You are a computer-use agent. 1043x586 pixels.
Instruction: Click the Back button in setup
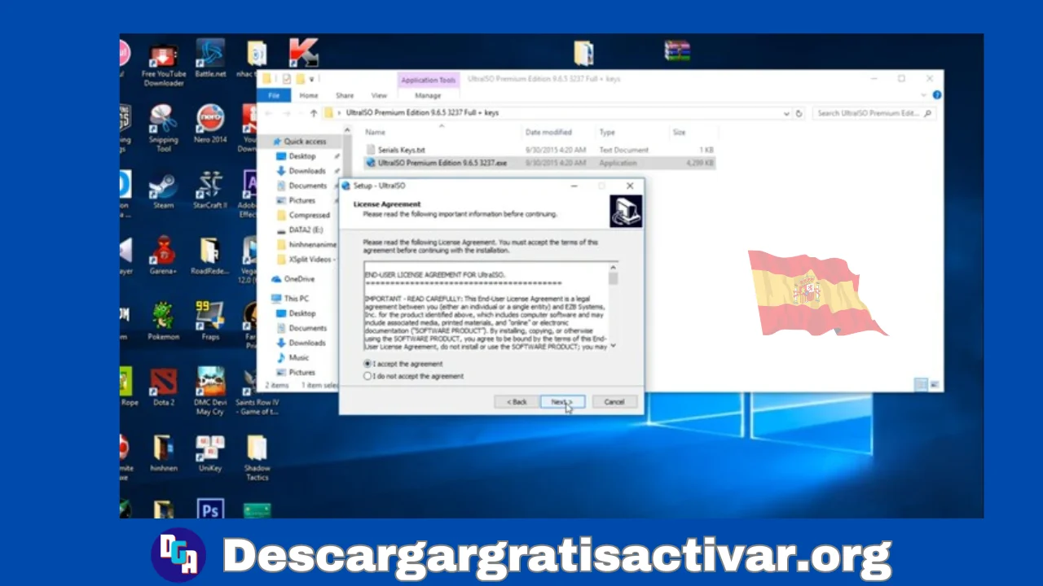(x=517, y=402)
